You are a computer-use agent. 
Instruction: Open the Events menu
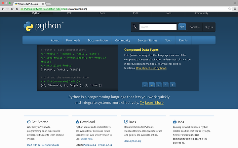(x=183, y=40)
